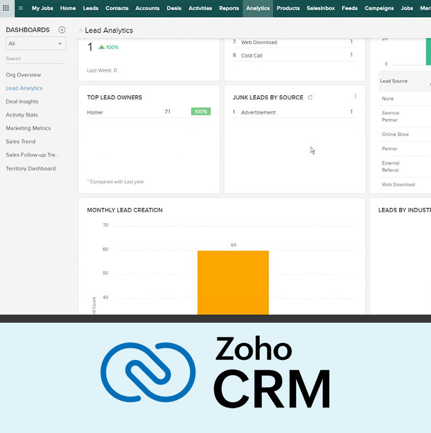Click the hamburger menu icon

(x=21, y=8)
